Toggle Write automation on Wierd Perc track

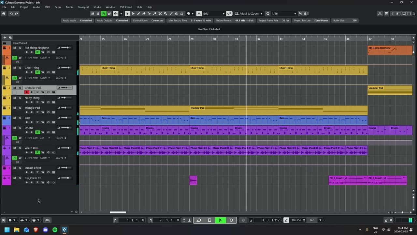(x=43, y=152)
